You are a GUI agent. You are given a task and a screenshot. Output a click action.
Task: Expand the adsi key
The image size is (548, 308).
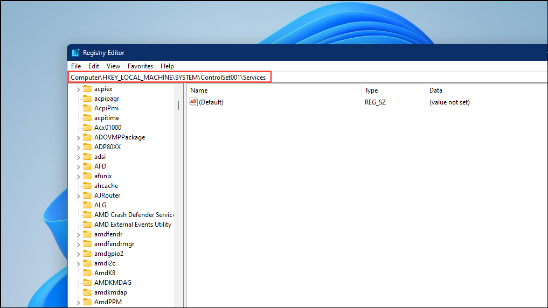click(x=78, y=157)
